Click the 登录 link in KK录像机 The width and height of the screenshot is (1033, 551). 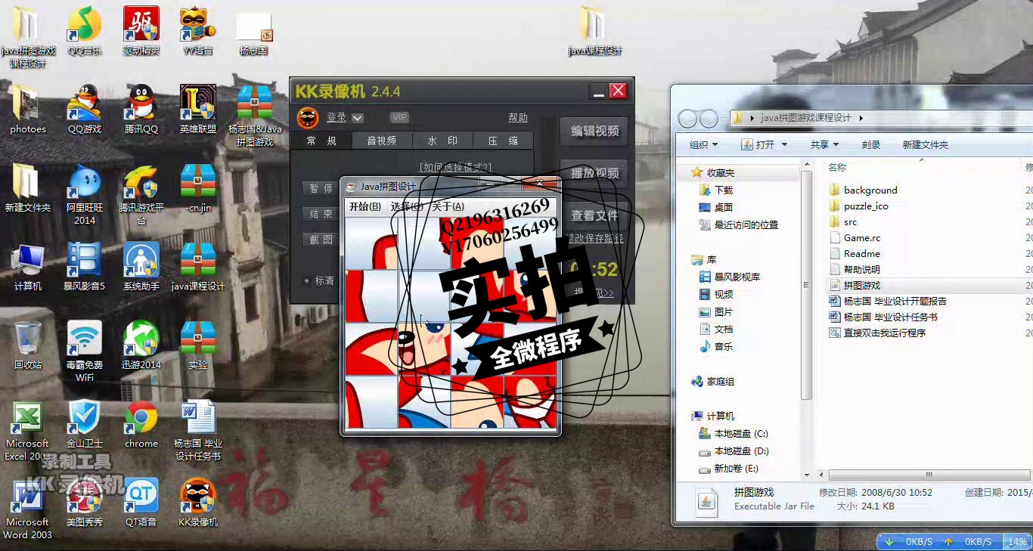point(337,118)
